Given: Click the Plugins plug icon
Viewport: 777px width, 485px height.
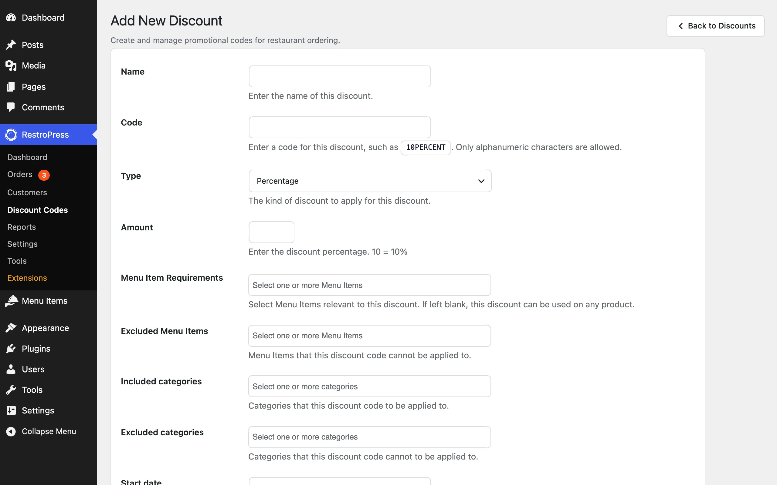Looking at the screenshot, I should point(11,349).
